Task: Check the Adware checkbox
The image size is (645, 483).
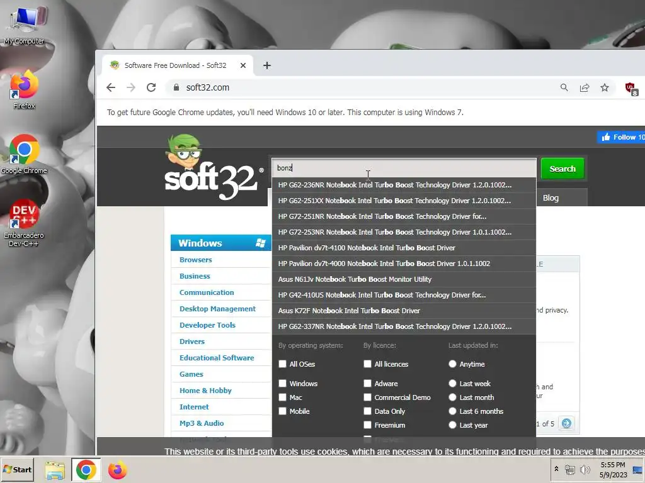Action: [x=368, y=383]
